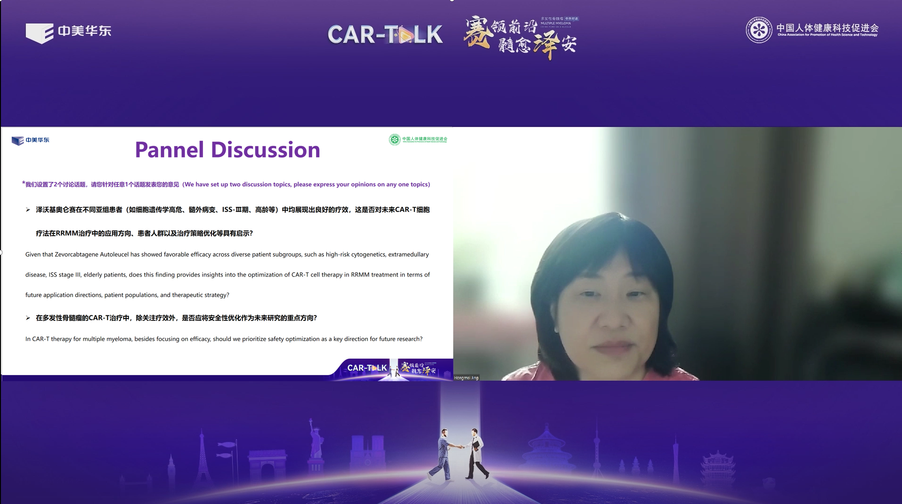Viewport: 902px width, 504px height.
Task: Click the play triangle in the large CAR-TALK logo
Action: (x=405, y=35)
